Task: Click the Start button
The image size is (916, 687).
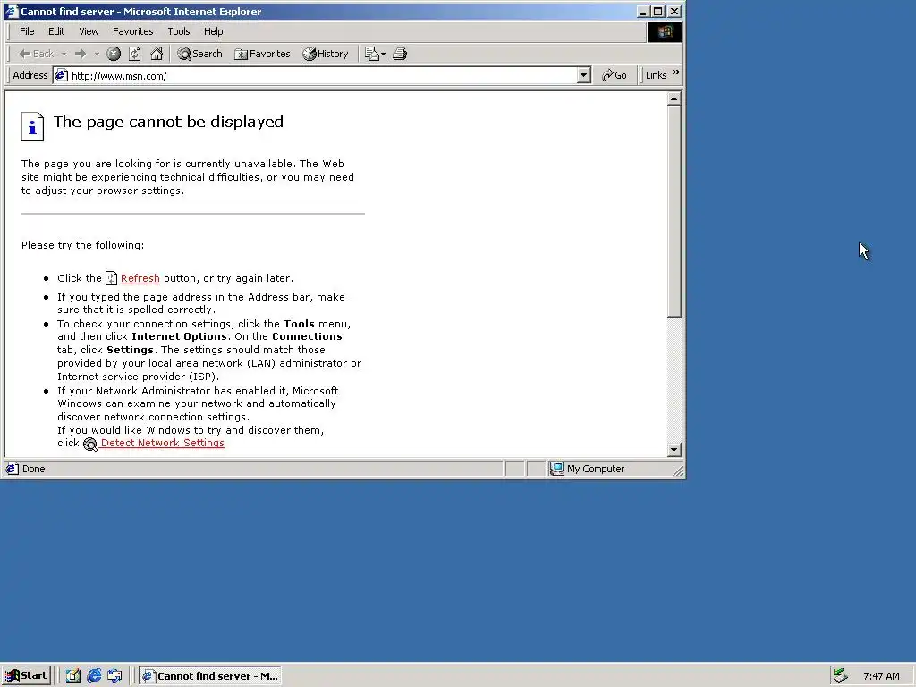Action: [x=26, y=676]
